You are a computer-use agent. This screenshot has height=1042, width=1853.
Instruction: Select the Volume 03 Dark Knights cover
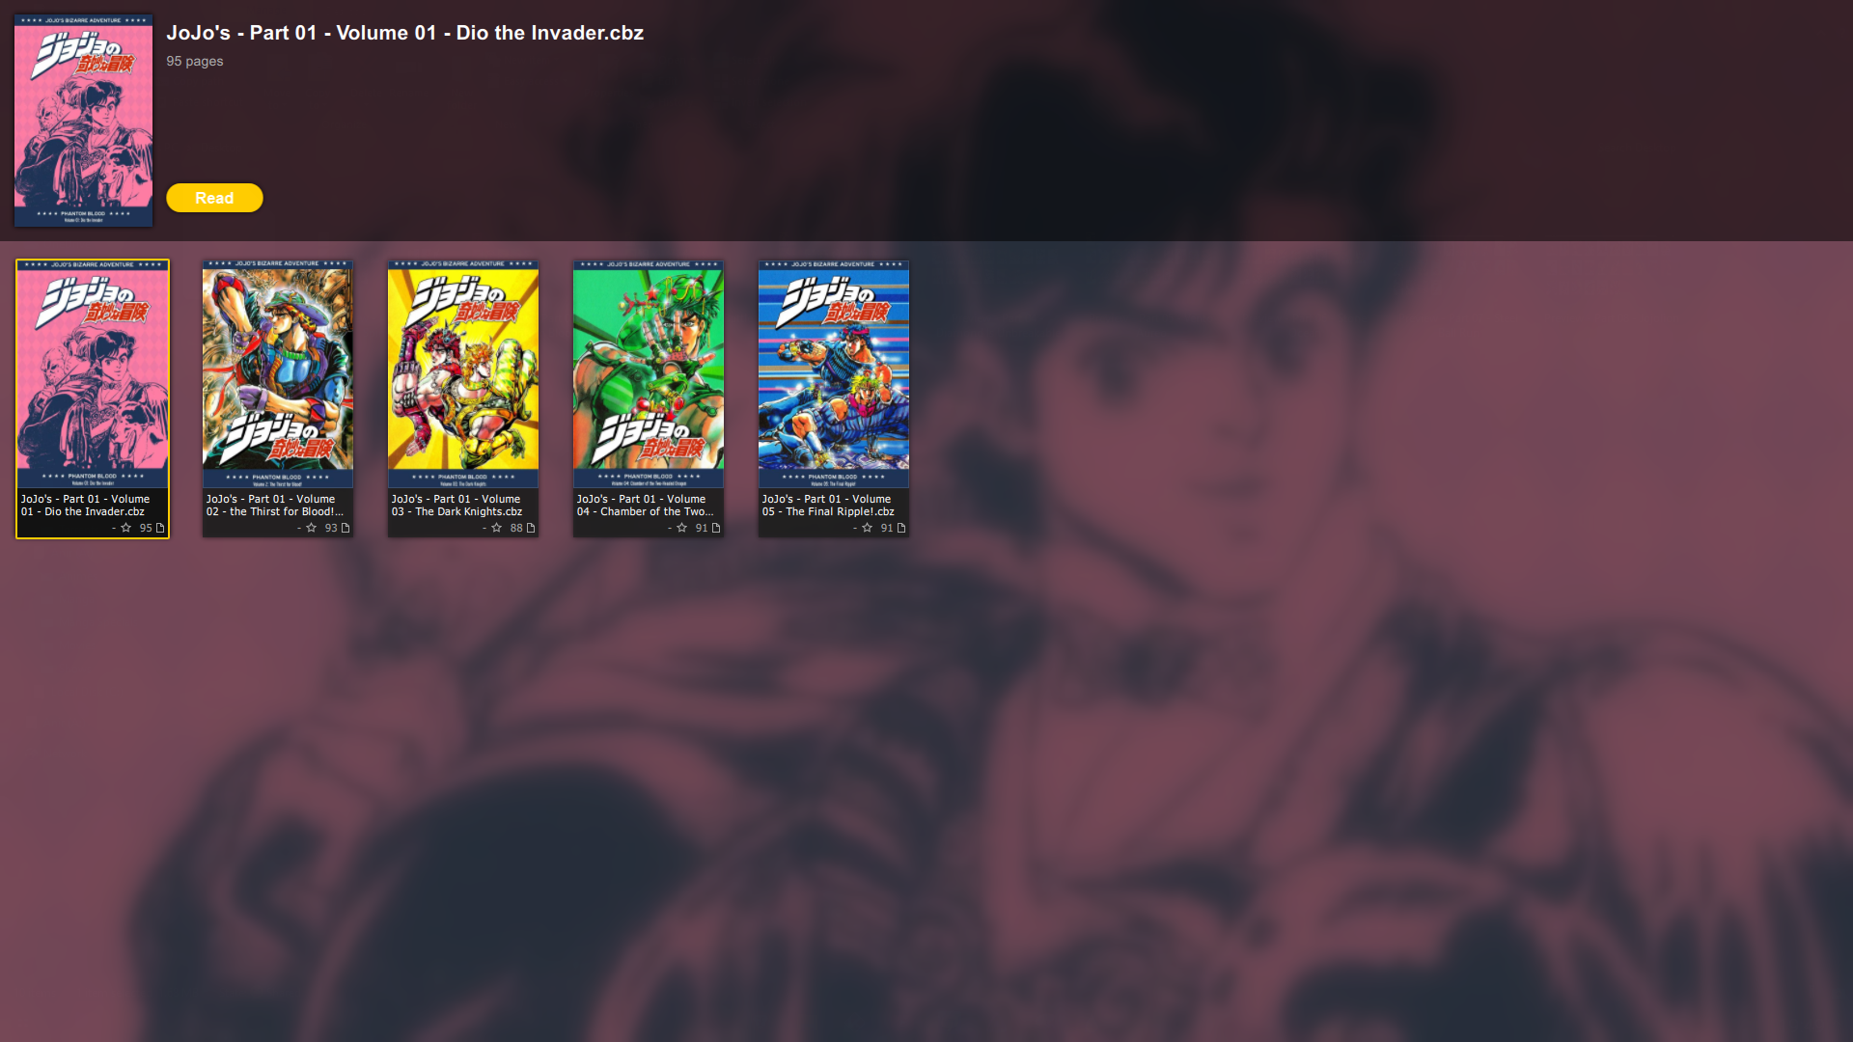click(x=463, y=374)
